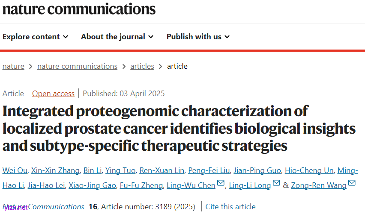Screen dimensions: 365x214
Task: Click the nature communications logo
Action: pyautogui.click(x=79, y=9)
